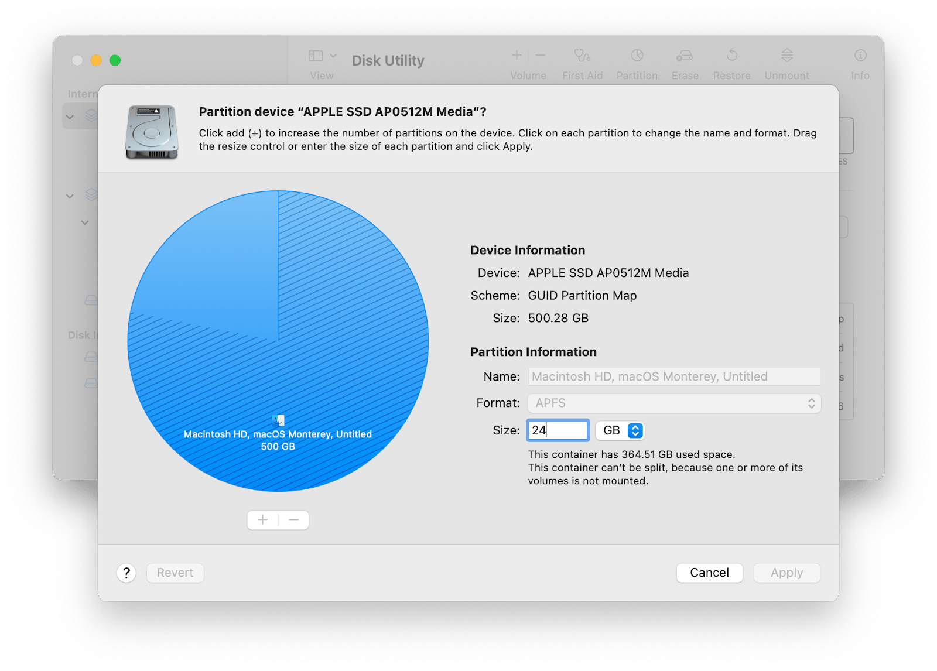
Task: Click the "APPLE SSD AP0512M Media" device value
Action: coord(608,273)
